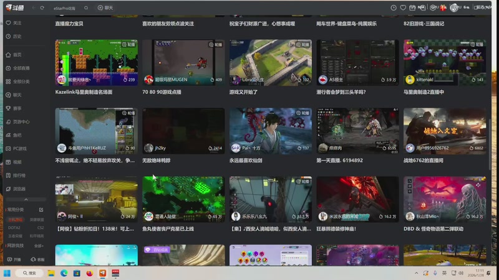The image size is (499, 280).
Task: Open the volume speaker tray icon
Action: [x=461, y=273]
